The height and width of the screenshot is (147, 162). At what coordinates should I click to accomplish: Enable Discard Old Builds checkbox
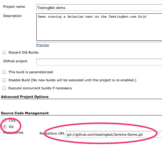4,52
